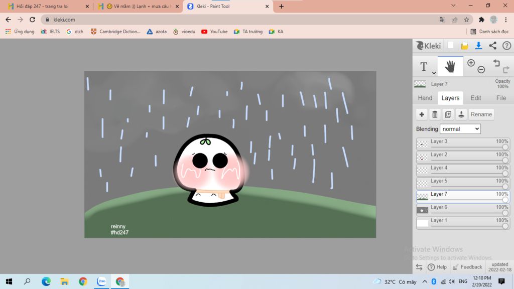This screenshot has height=289, width=514.
Task: Duplicate the current layer
Action: [x=448, y=114]
